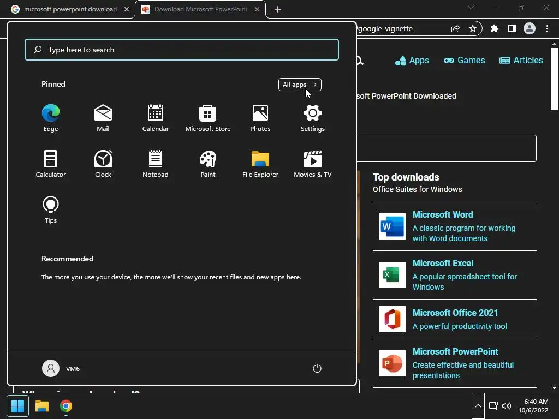The image size is (559, 419).
Task: Open File Explorer from the taskbar
Action: (x=41, y=406)
